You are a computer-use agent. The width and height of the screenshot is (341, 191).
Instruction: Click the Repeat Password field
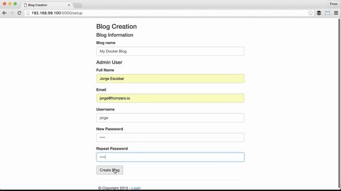[x=170, y=157]
